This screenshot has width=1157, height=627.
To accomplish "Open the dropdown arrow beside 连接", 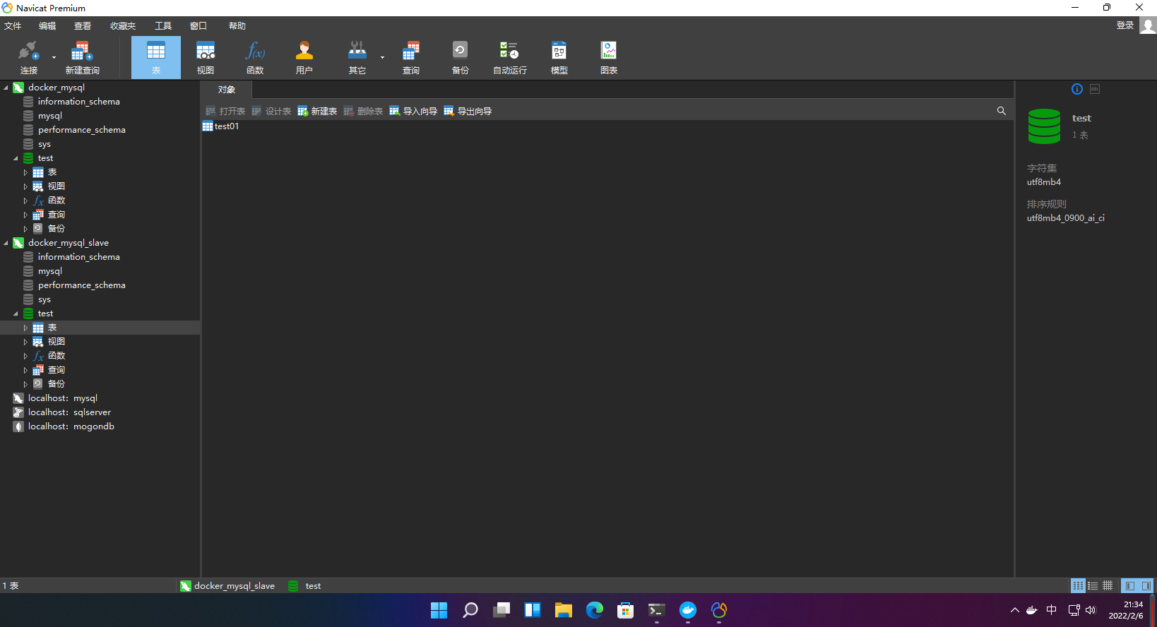I will (x=54, y=57).
